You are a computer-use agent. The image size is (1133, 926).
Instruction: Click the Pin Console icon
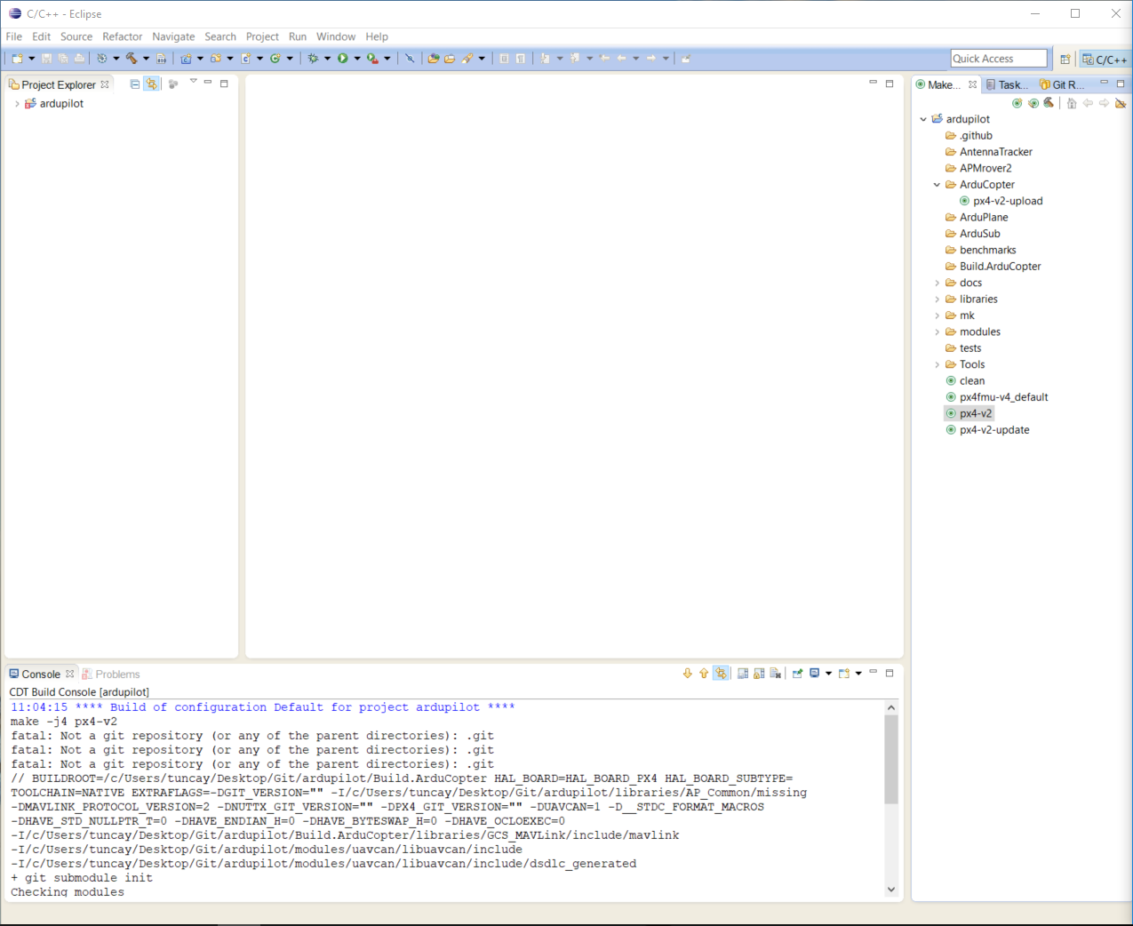(x=797, y=674)
